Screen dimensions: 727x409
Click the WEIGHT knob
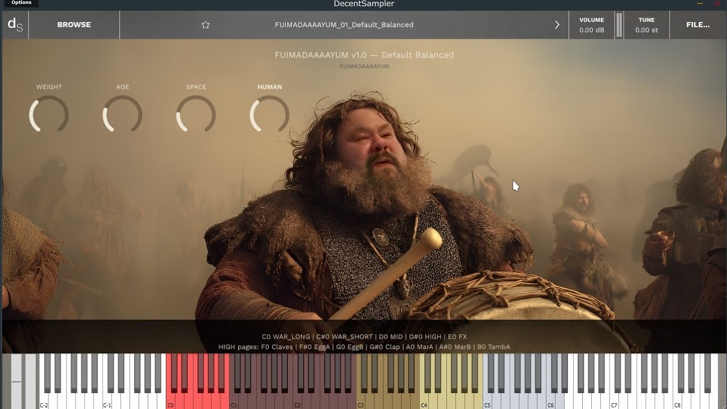49,114
